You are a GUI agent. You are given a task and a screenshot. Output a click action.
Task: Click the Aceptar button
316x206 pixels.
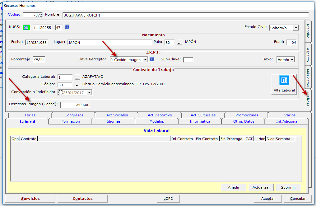click(268, 199)
